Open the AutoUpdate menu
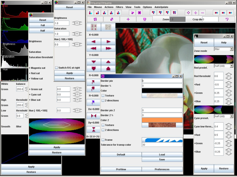This screenshot has width=237, height=177. (x=161, y=7)
